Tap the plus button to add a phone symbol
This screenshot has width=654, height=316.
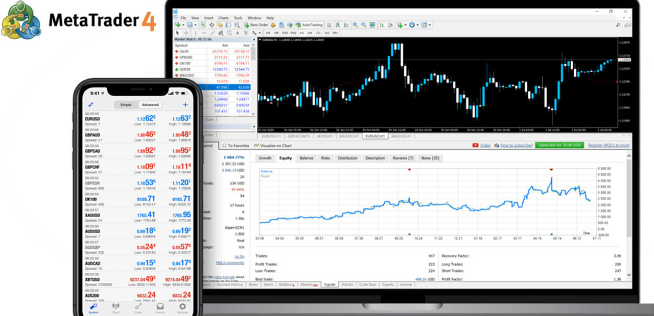tap(185, 104)
